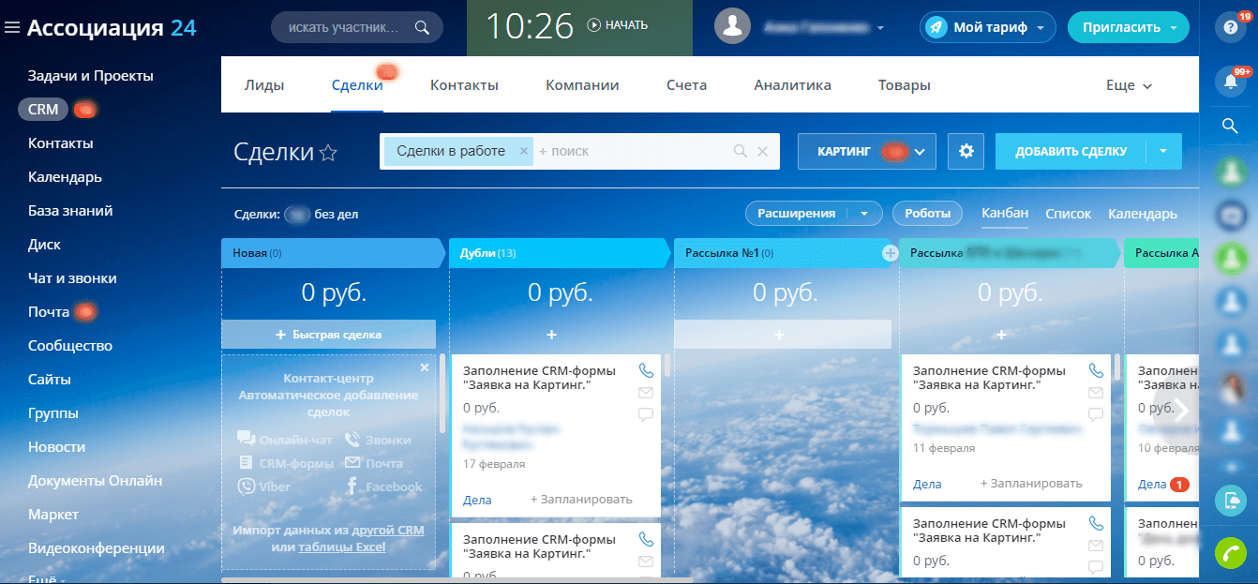Click the Дубли column vertical scrollbar
Screen dimensions: 1258x584
(666, 366)
